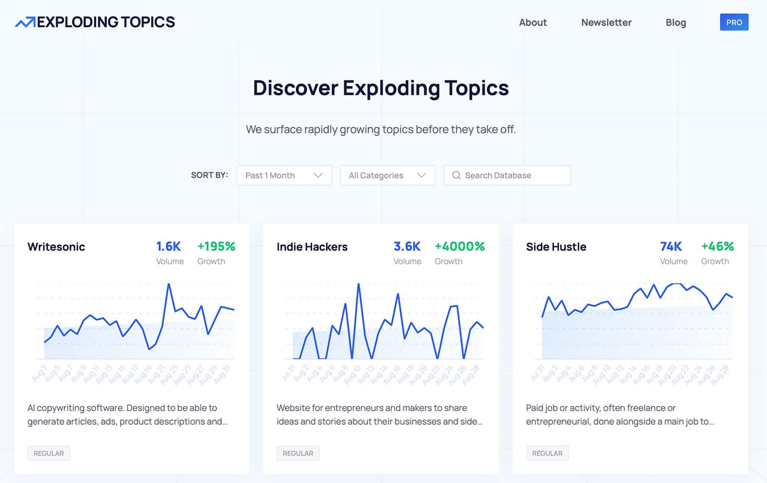Click the 1.6K volume value
767x483 pixels.
click(x=169, y=247)
